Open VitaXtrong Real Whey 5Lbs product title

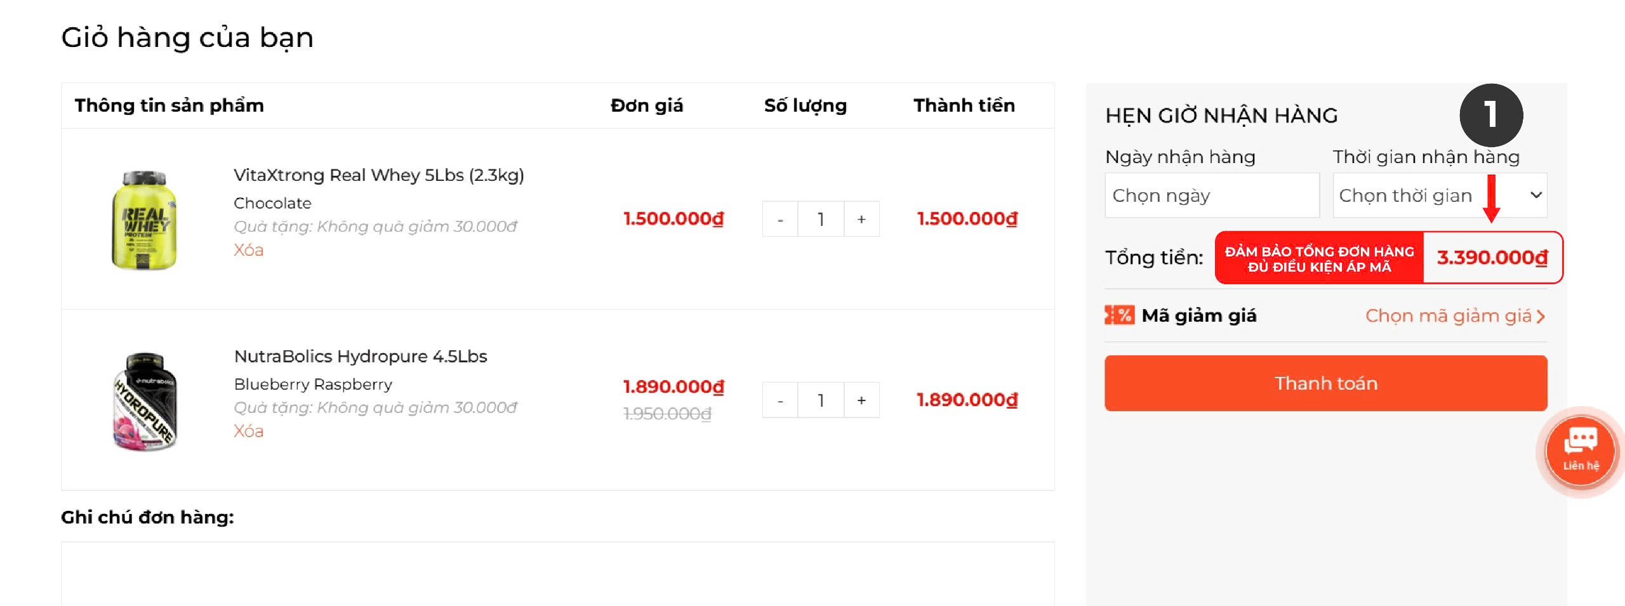[378, 175]
